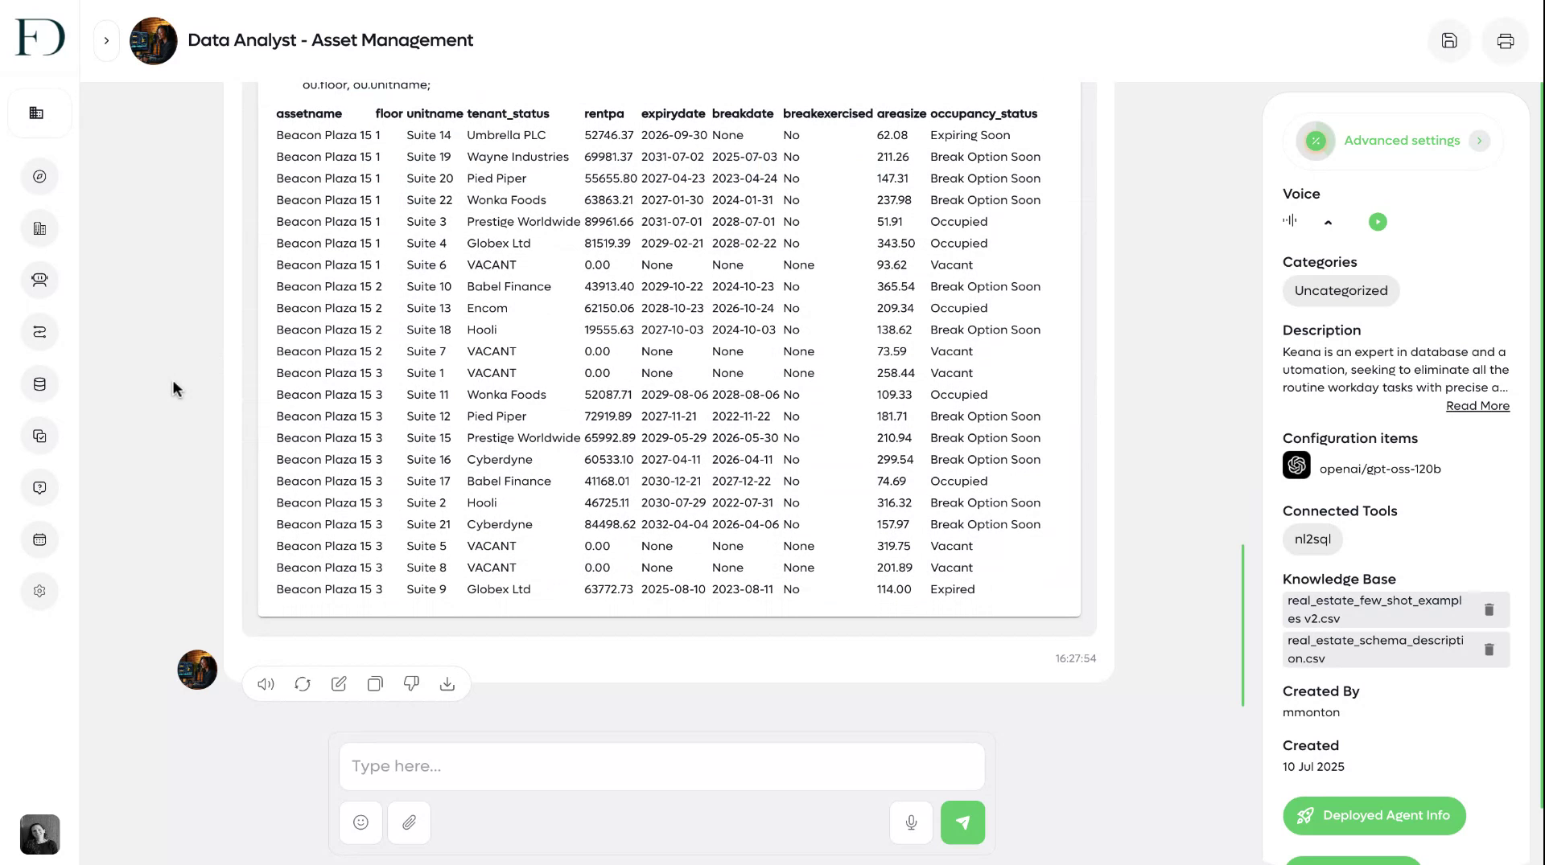This screenshot has height=865, width=1545.
Task: Click the user profile photo at the sidebar bottom
Action: pos(39,834)
